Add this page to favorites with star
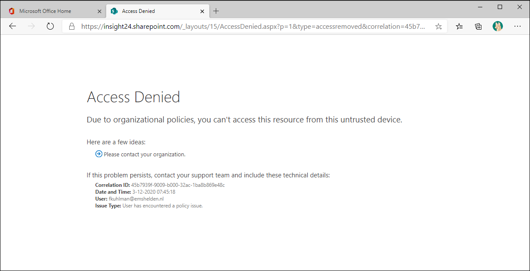 (x=438, y=27)
